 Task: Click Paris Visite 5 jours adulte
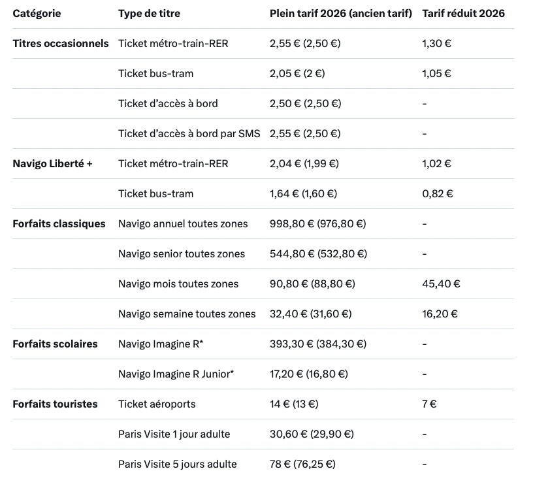coord(177,464)
